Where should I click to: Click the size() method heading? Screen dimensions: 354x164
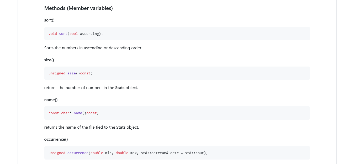point(49,60)
